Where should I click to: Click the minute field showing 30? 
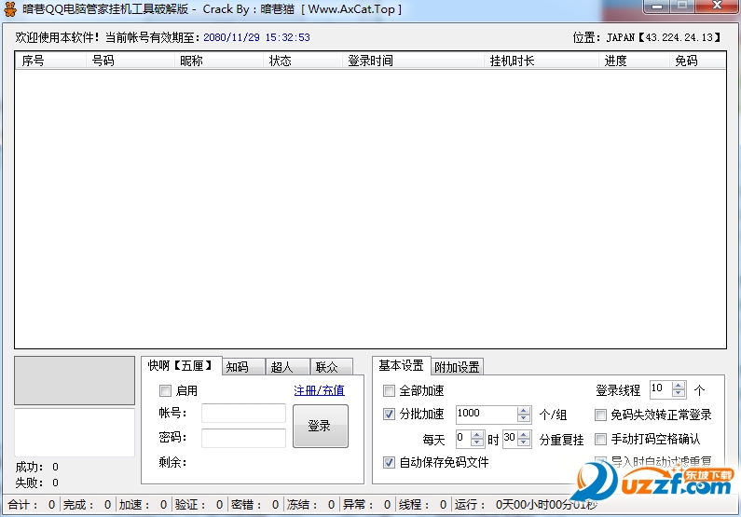[x=510, y=439]
